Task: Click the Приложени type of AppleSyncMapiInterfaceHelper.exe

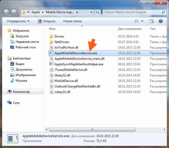Action: (x=158, y=64)
